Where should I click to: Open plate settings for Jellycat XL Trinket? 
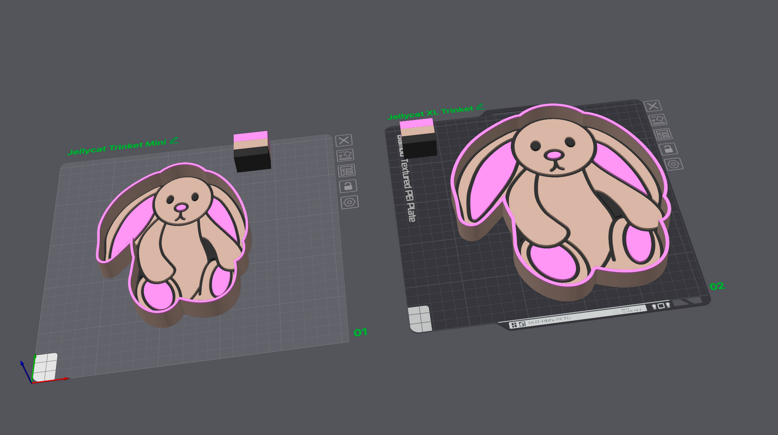click(674, 164)
